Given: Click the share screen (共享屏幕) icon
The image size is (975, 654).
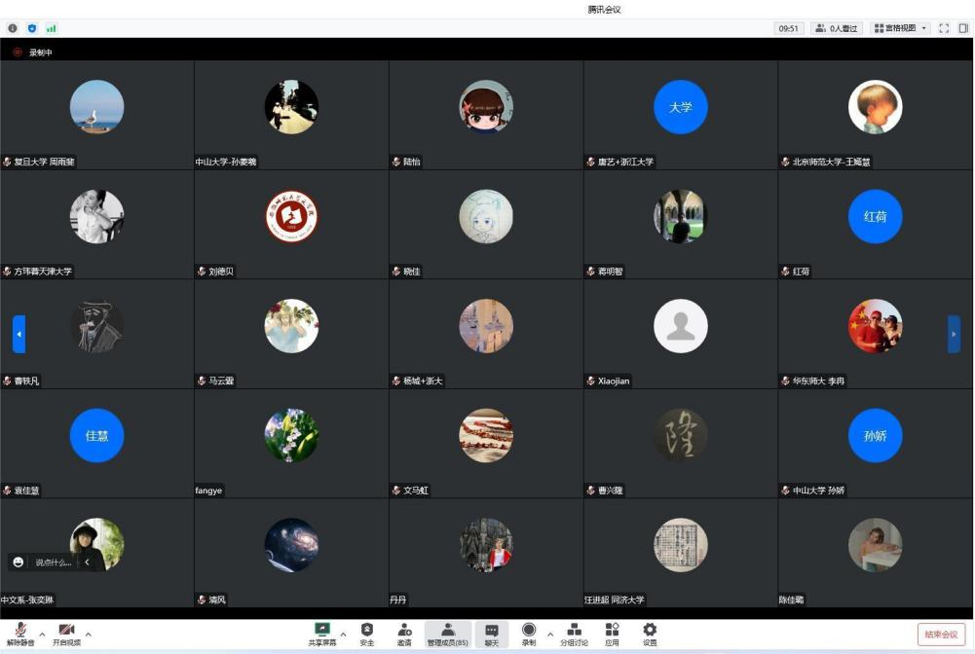Looking at the screenshot, I should click(321, 633).
